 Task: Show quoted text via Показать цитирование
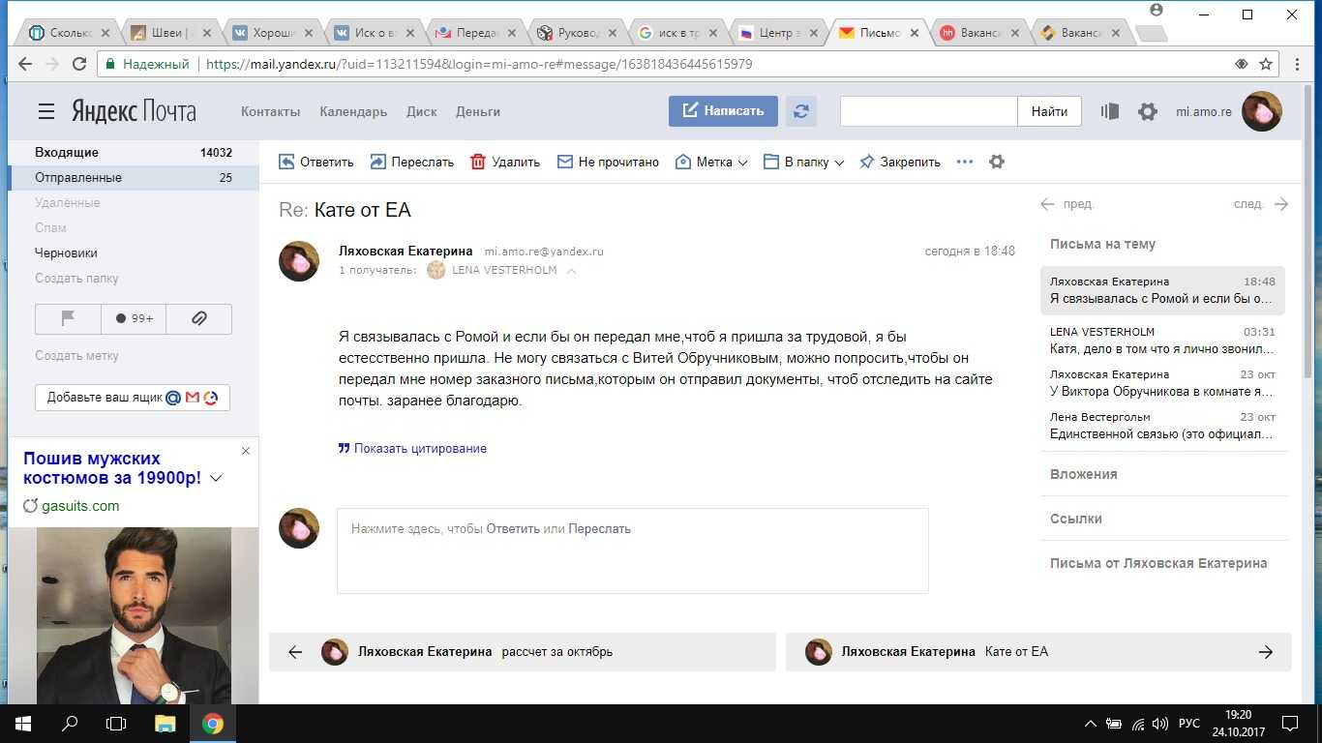click(x=412, y=449)
